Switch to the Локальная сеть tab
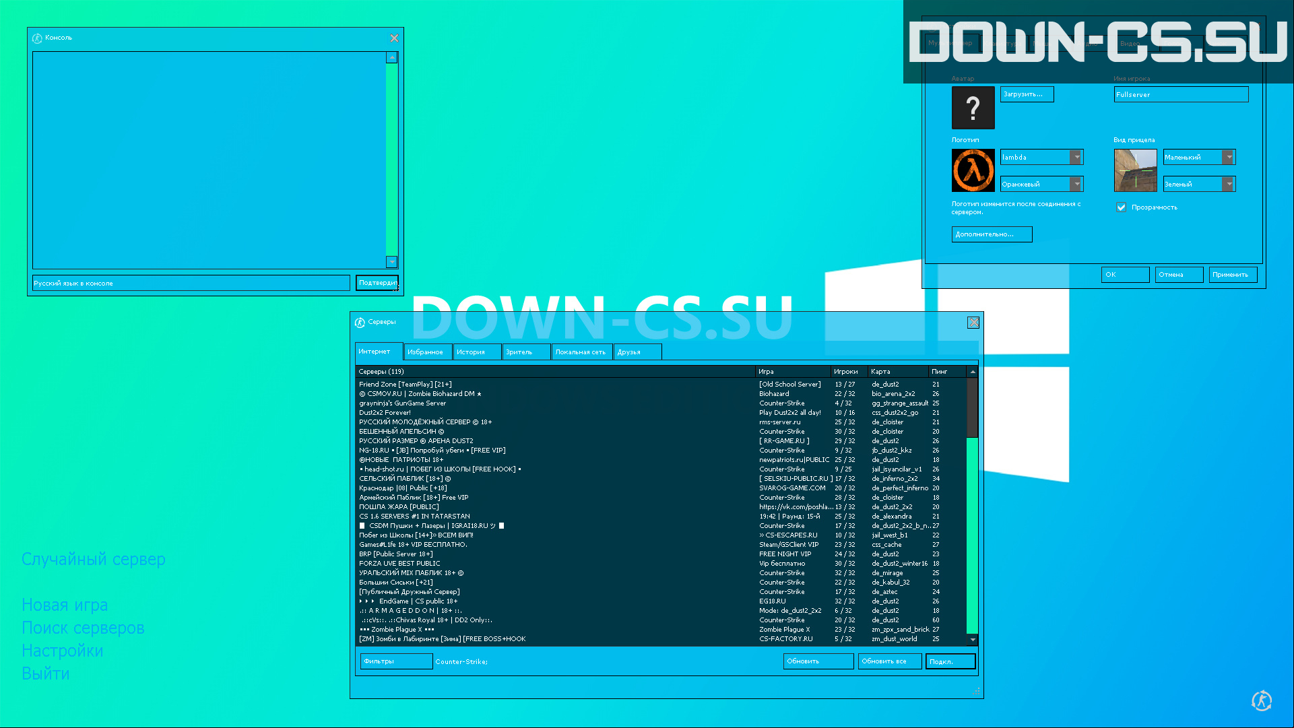1294x728 pixels. [x=582, y=352]
